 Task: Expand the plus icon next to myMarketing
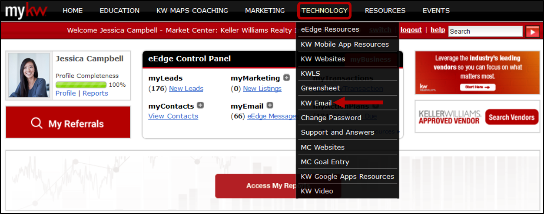pyautogui.click(x=286, y=78)
